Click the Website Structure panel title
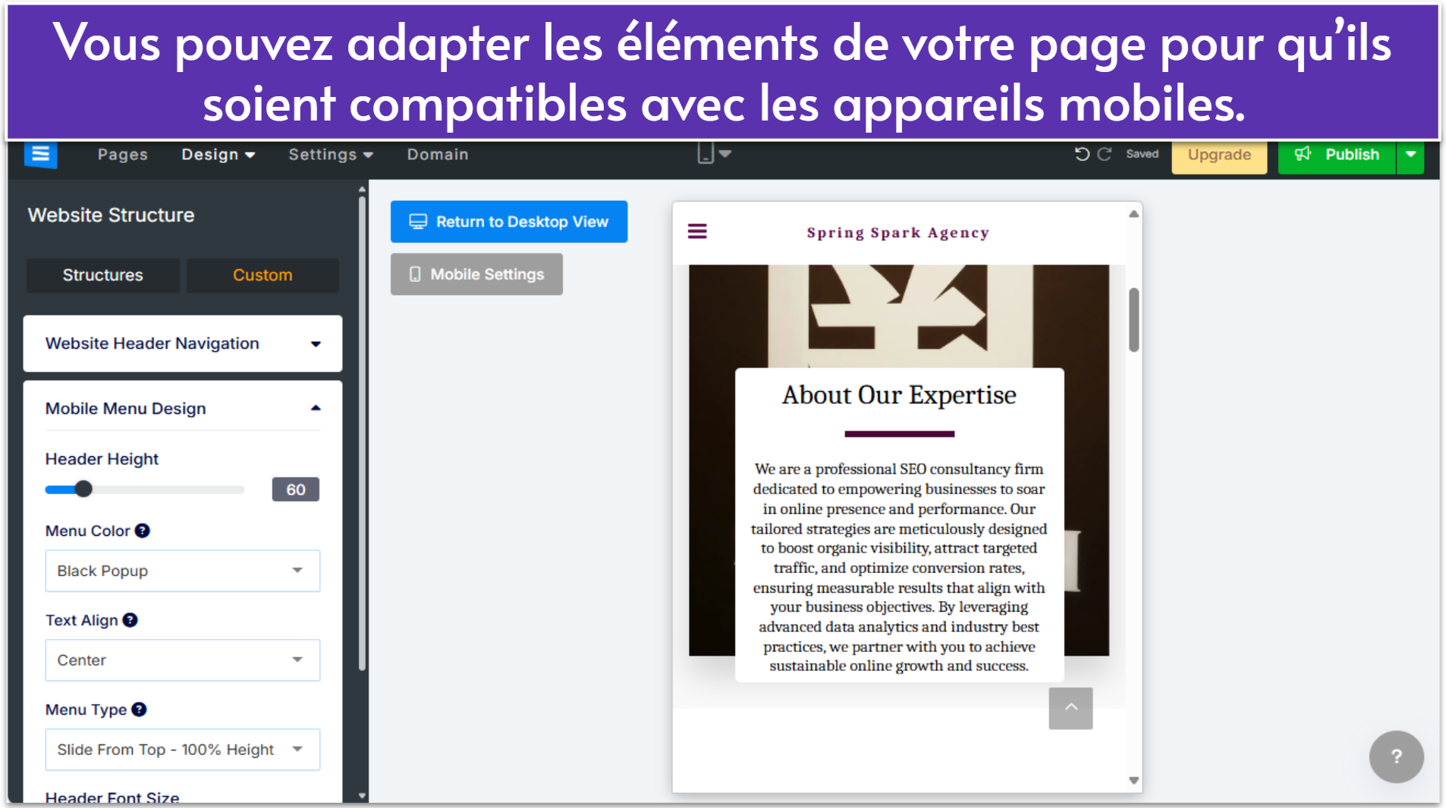 [111, 215]
